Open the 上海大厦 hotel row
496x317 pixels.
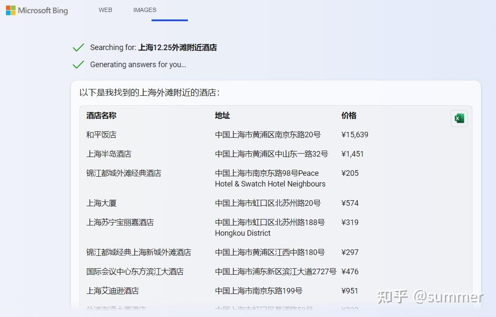point(101,203)
